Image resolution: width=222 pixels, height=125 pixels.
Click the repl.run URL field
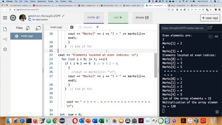pyautogui.click(x=184, y=28)
